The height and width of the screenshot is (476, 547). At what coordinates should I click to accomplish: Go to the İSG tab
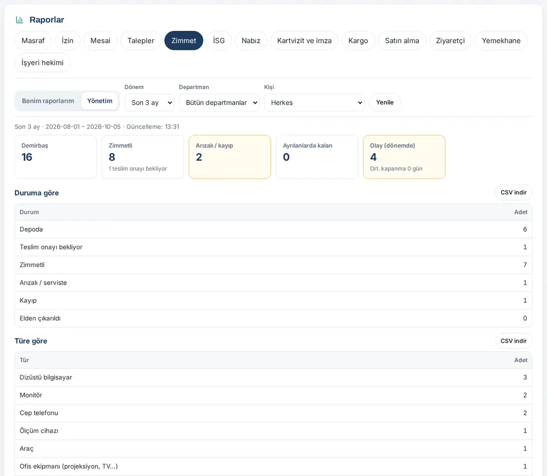coord(219,40)
